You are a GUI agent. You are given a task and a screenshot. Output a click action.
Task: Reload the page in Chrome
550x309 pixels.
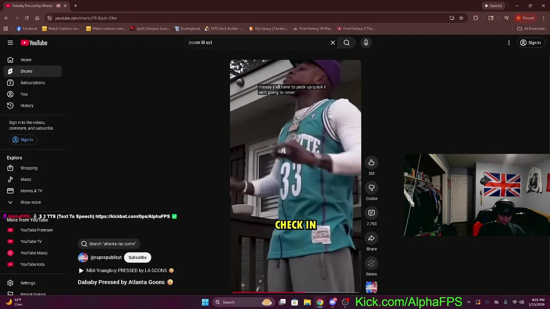tap(27, 18)
